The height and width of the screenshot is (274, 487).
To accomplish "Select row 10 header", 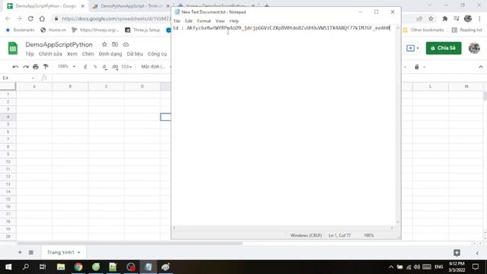I will point(8,162).
